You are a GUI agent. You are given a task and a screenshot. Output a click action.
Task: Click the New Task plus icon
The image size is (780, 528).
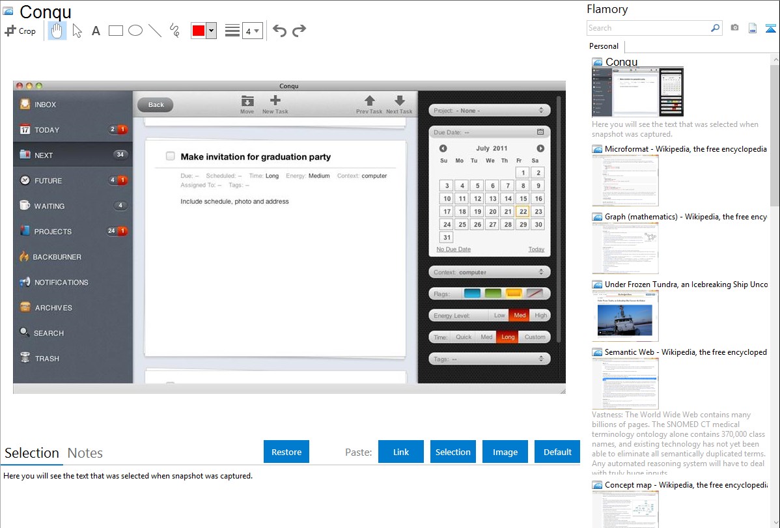coord(275,105)
